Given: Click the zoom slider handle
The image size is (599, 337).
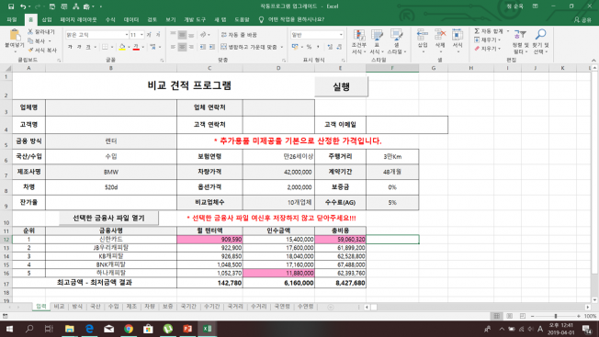Looking at the screenshot, I should pyautogui.click(x=556, y=316).
